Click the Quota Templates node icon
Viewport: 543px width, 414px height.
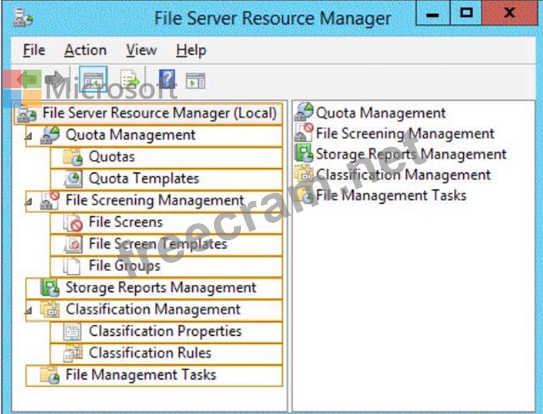(73, 179)
